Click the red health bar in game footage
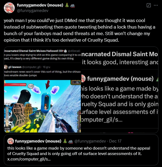 coord(15,85)
